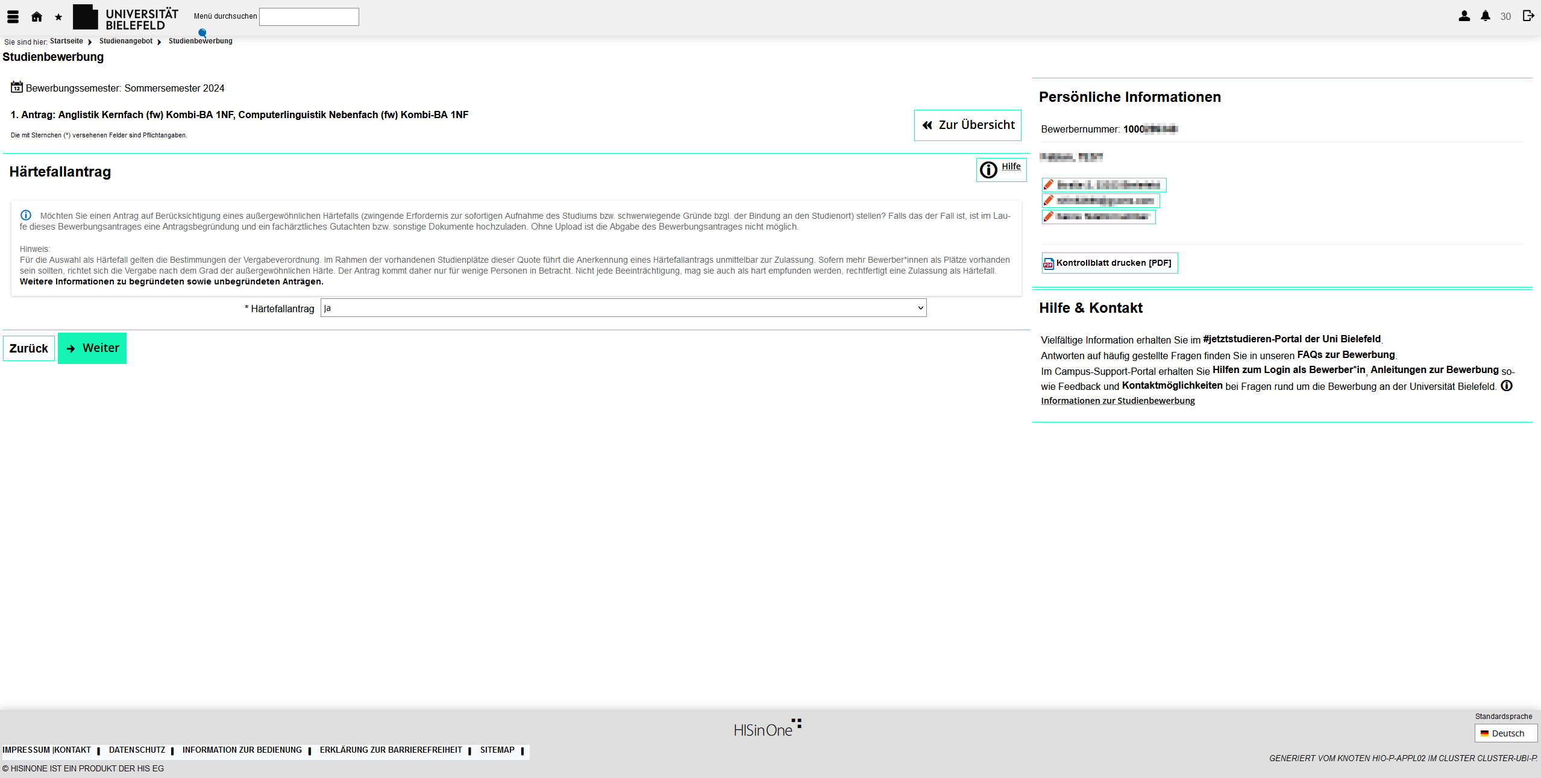Click info icon next to Informationen zur Studienbewerbung
Viewport: 1541px width, 778px height.
click(x=1507, y=386)
